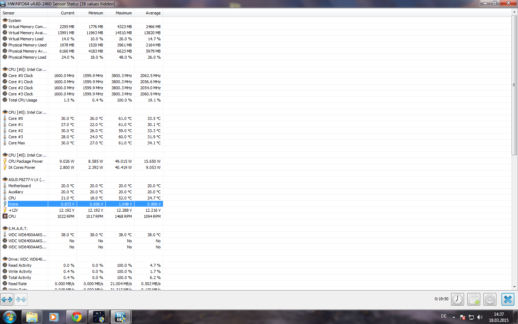Click the Action Center flag tray icon
This screenshot has height=324, width=518.
(463, 317)
